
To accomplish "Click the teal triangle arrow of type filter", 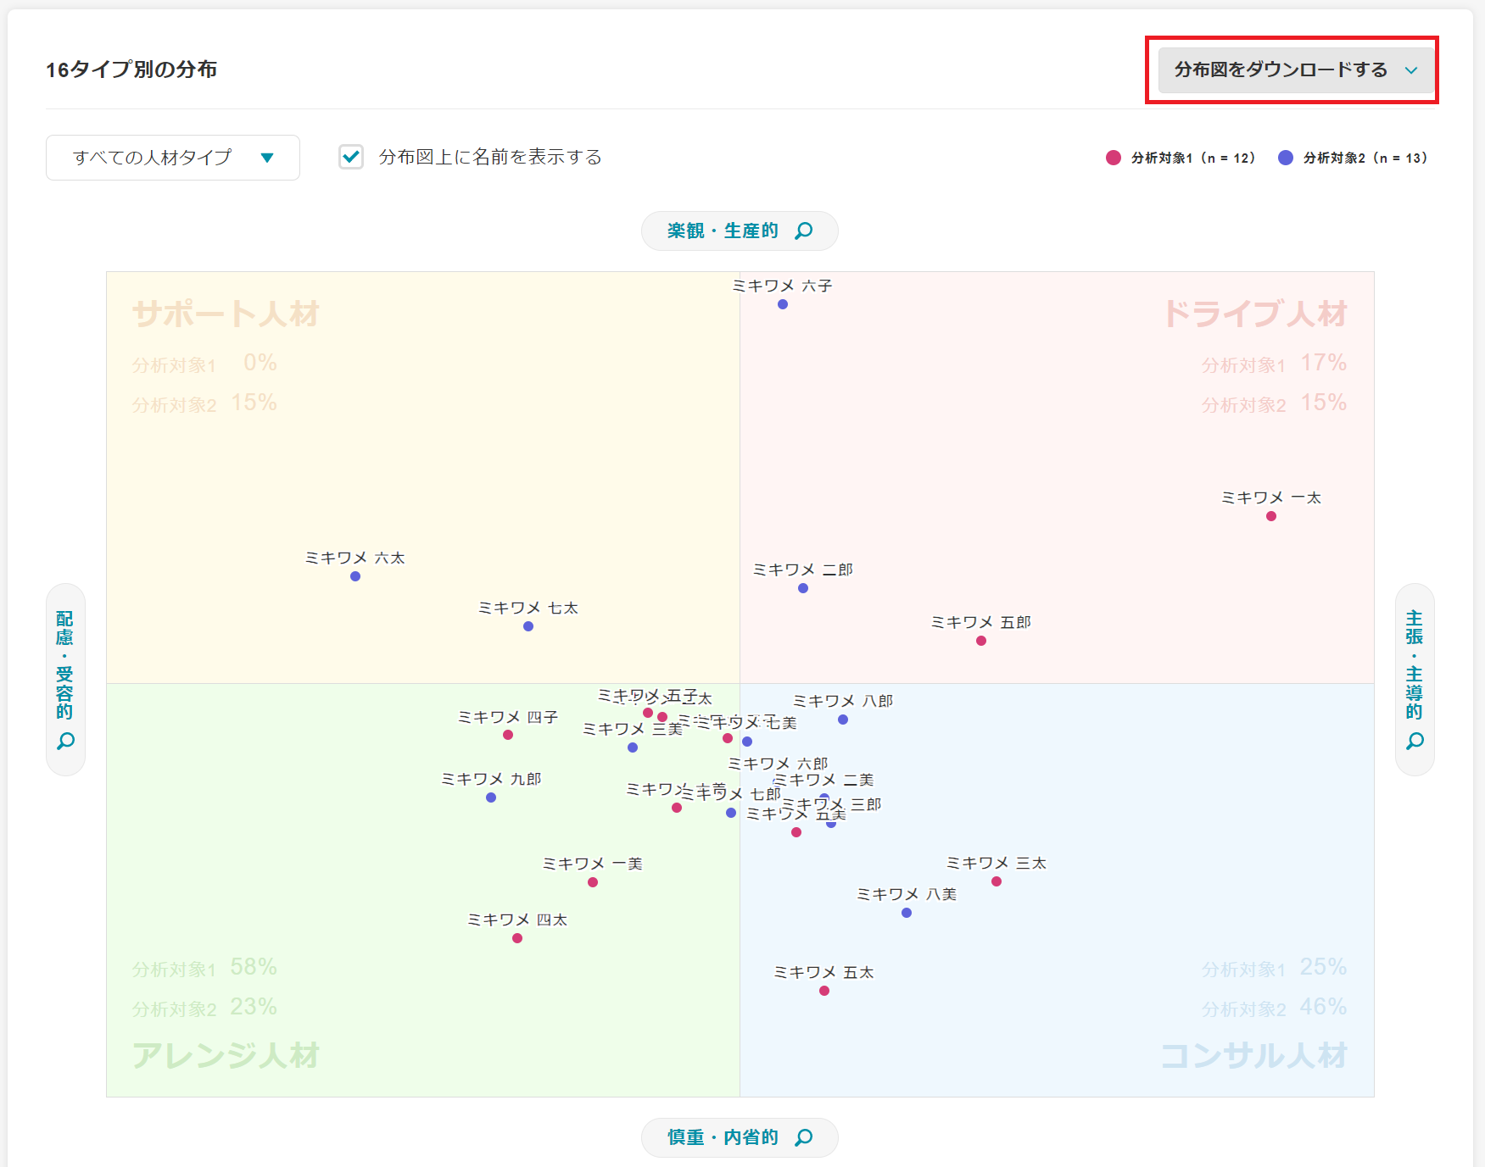I will point(267,158).
